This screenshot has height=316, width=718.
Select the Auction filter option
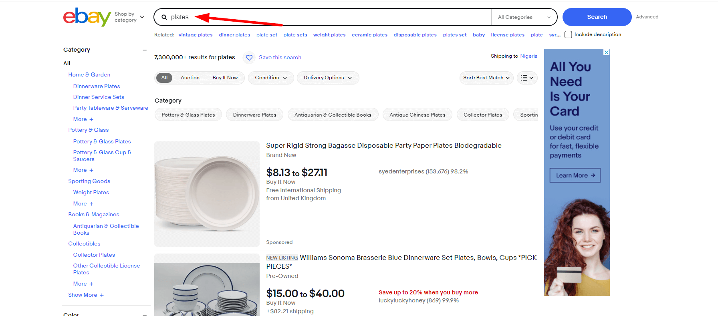coord(190,78)
